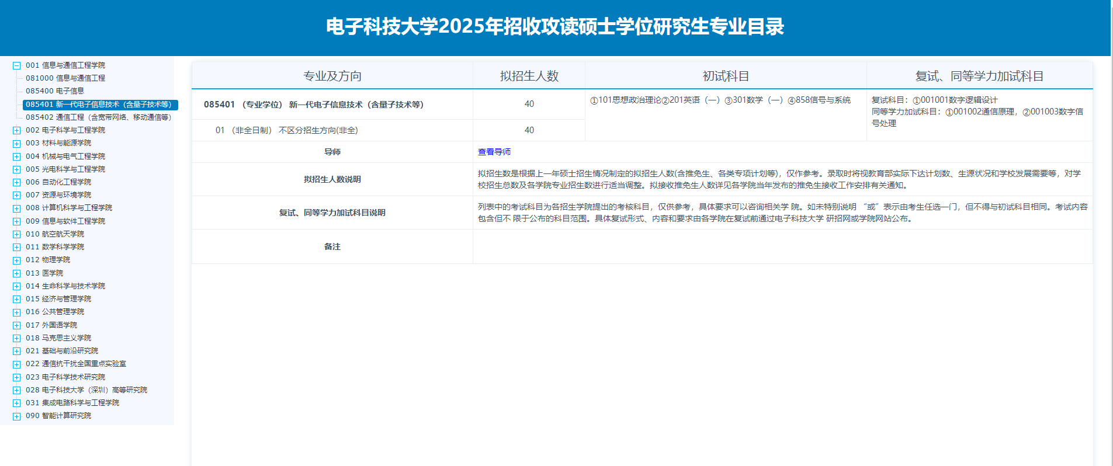Expand the 005 光电科学与工程学院 node
The height and width of the screenshot is (466, 1113).
tap(17, 169)
